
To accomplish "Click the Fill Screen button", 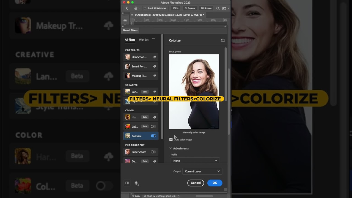I will coord(206,8).
